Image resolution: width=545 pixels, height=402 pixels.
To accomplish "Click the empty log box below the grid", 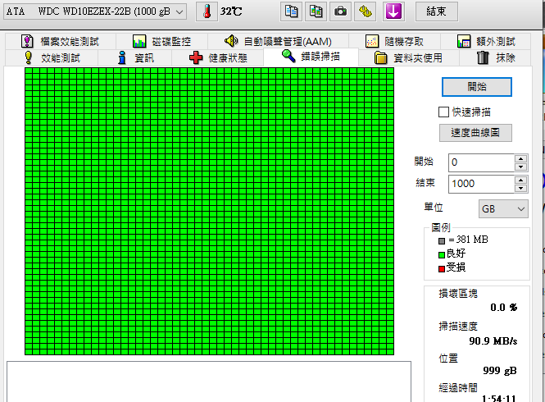I will tap(209, 381).
